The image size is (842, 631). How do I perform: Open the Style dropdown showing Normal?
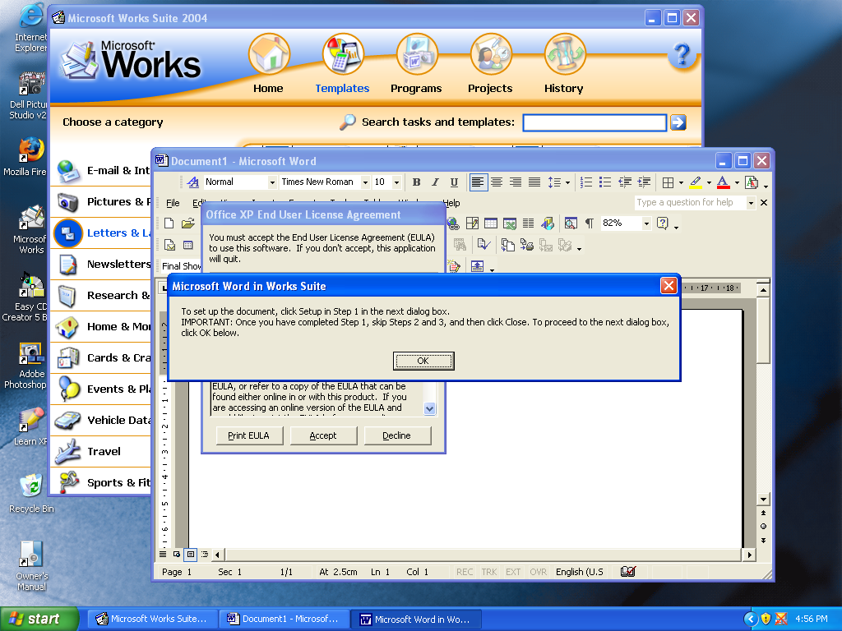tap(272, 182)
